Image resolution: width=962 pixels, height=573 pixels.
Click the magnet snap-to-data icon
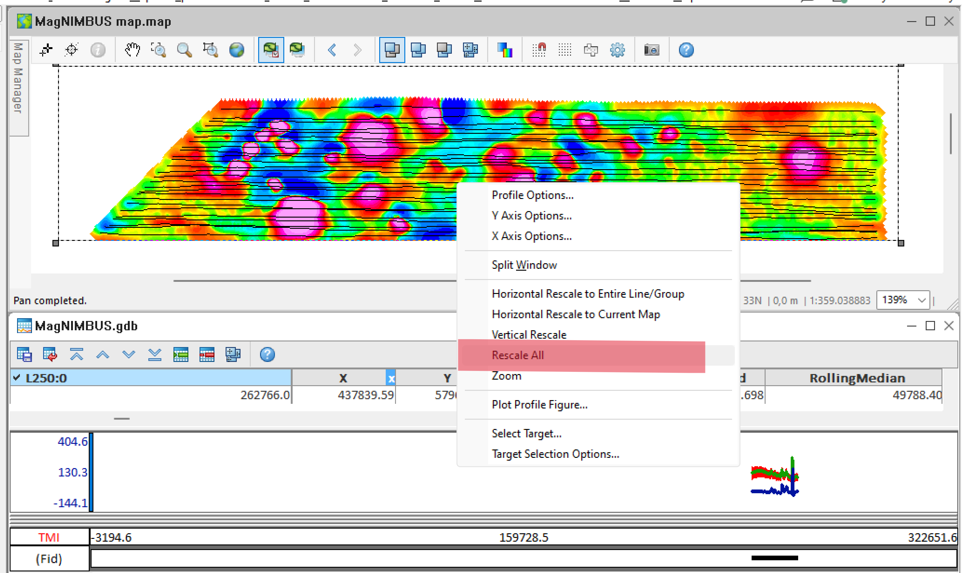[x=539, y=49]
